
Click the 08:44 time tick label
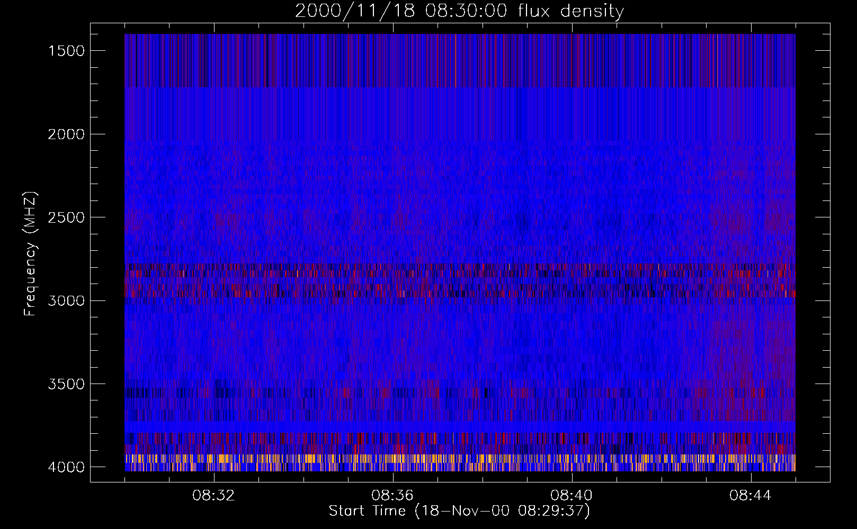pos(751,496)
